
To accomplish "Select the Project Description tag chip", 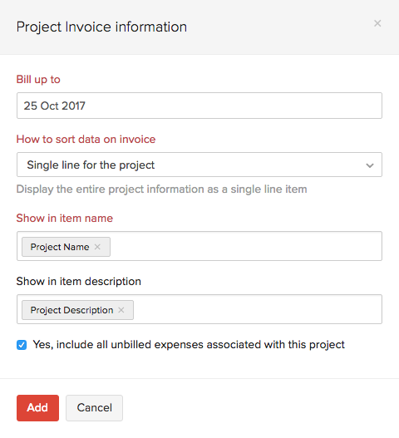I will (x=71, y=310).
